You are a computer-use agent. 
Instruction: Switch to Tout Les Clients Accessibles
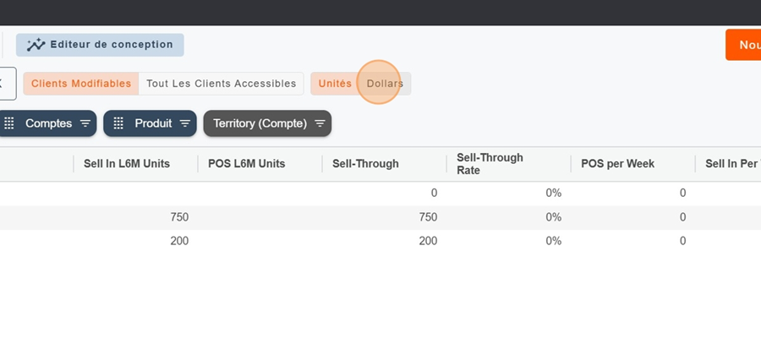pyautogui.click(x=221, y=84)
